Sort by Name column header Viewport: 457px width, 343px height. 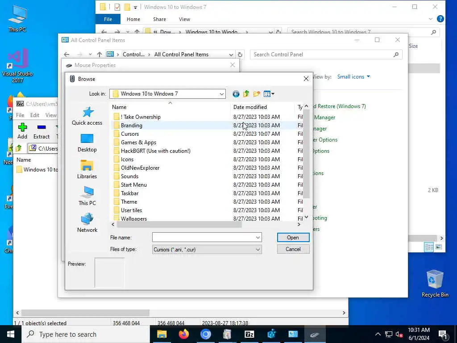[170, 107]
